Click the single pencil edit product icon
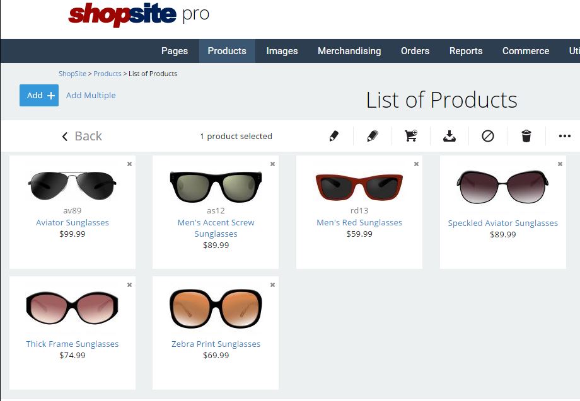The width and height of the screenshot is (580, 401). pos(334,136)
